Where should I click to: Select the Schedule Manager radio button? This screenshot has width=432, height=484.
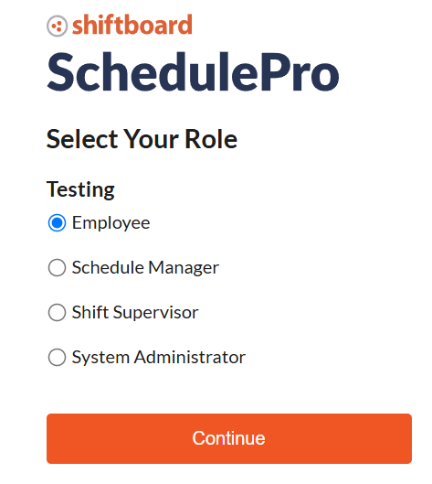click(x=57, y=267)
